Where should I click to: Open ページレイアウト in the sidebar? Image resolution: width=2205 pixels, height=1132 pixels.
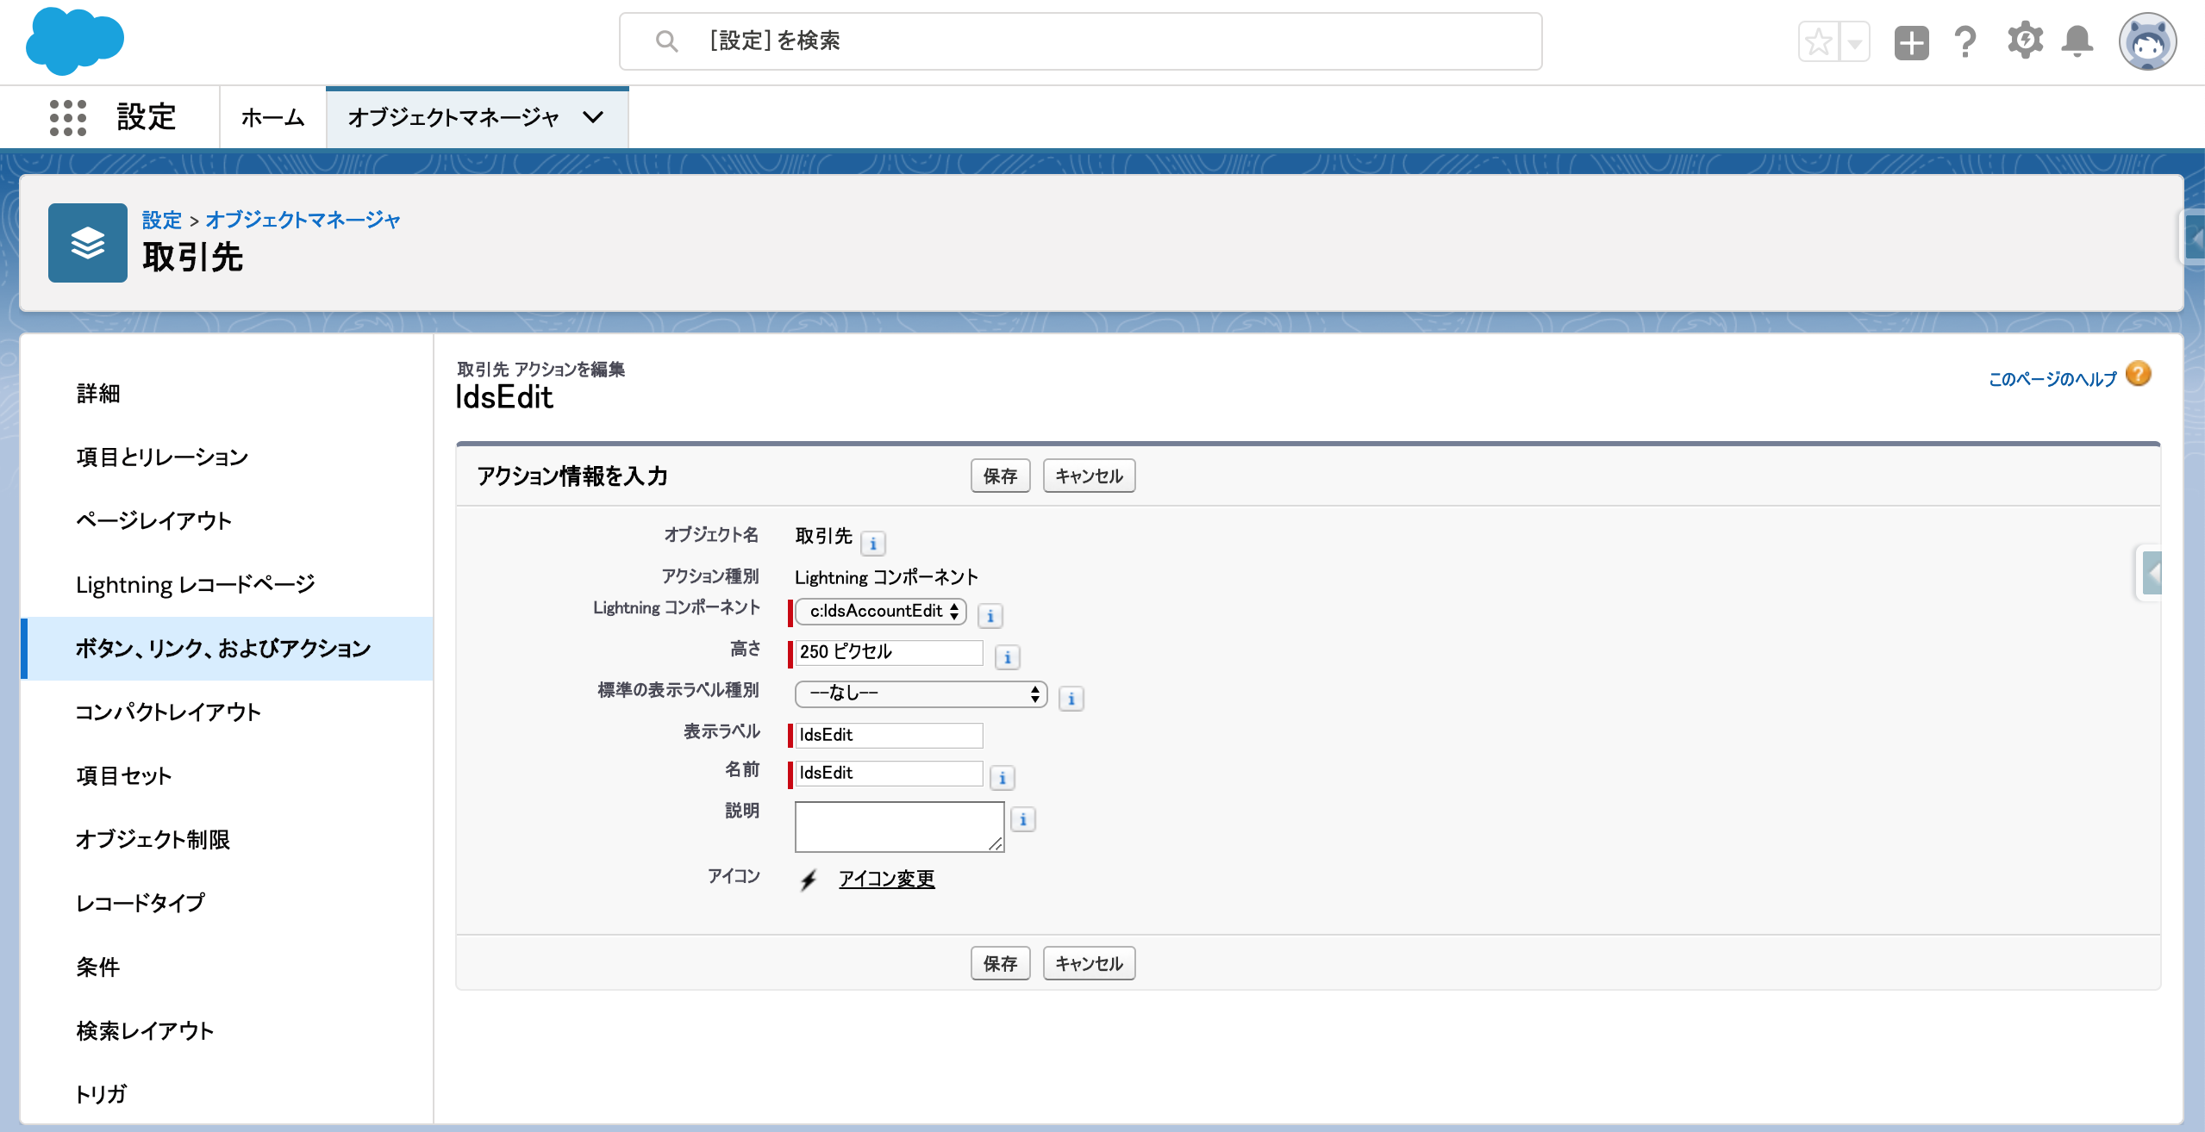pyautogui.click(x=226, y=521)
